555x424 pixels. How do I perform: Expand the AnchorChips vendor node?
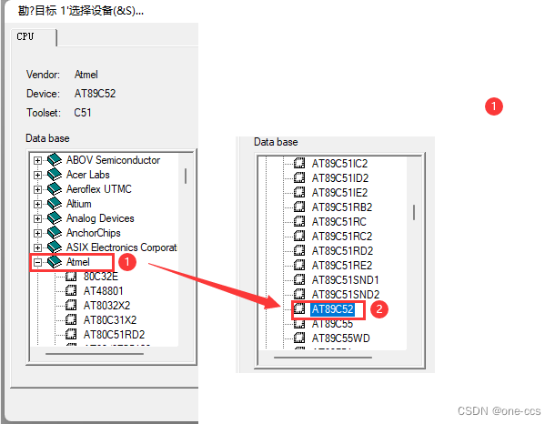pos(37,233)
